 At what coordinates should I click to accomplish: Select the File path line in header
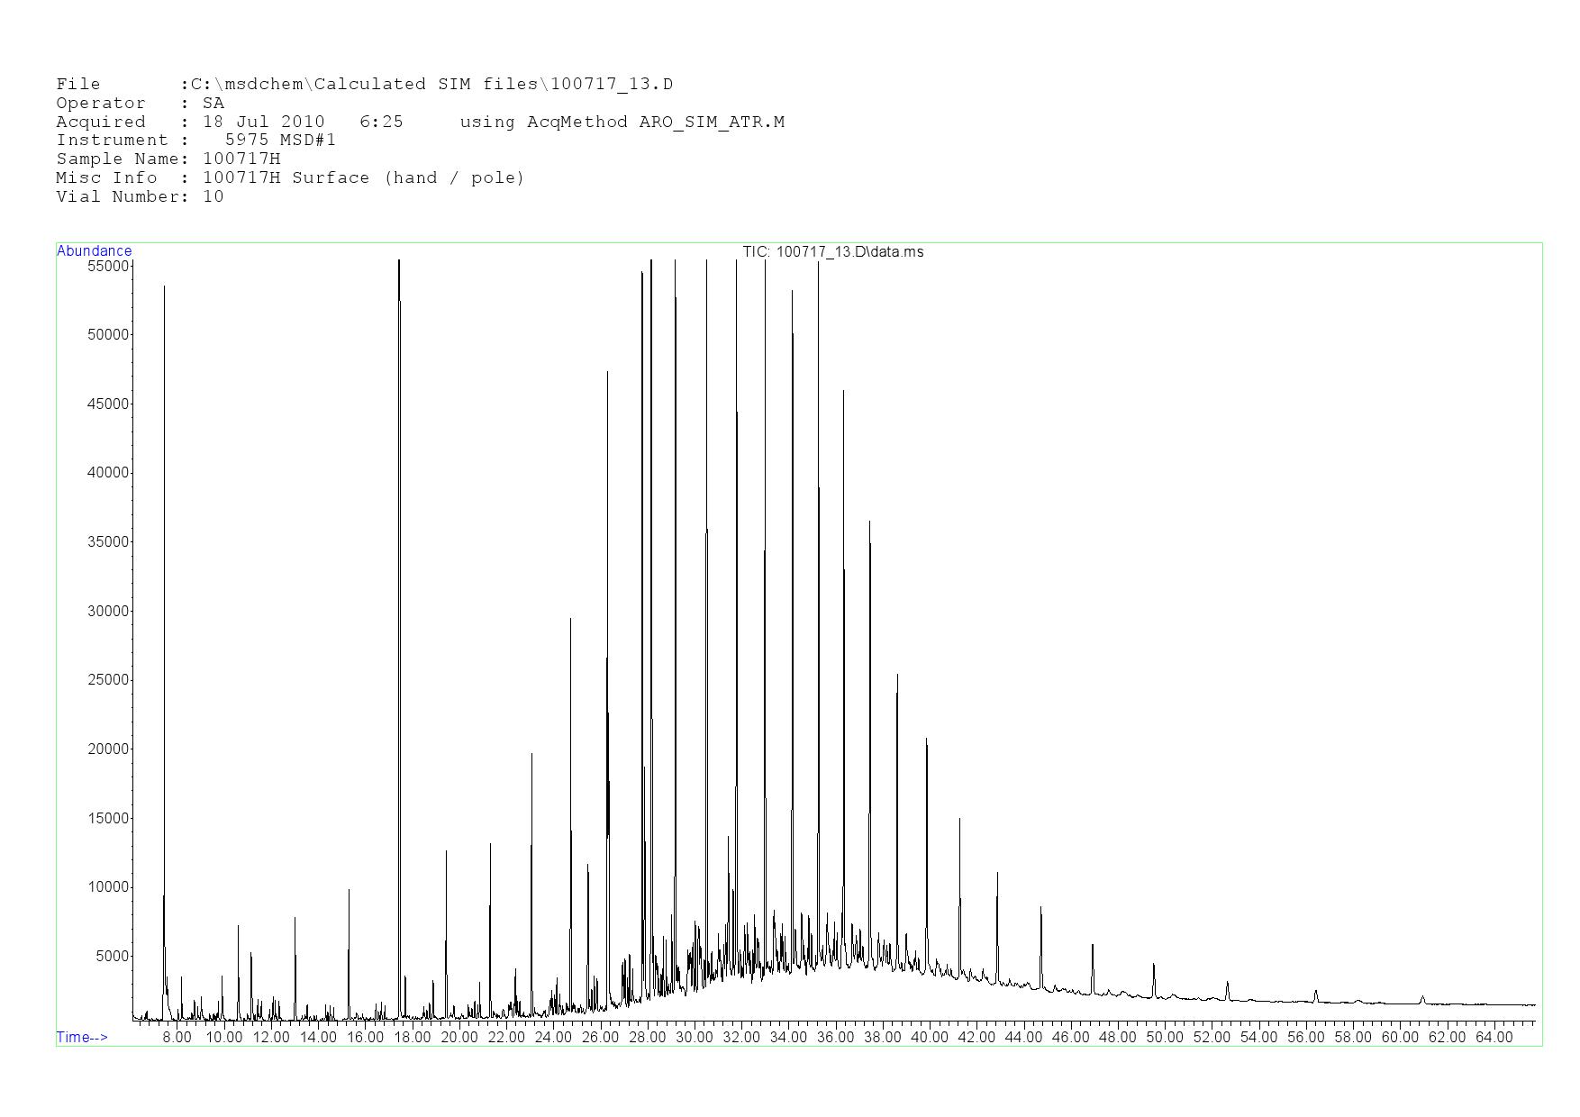[364, 85]
